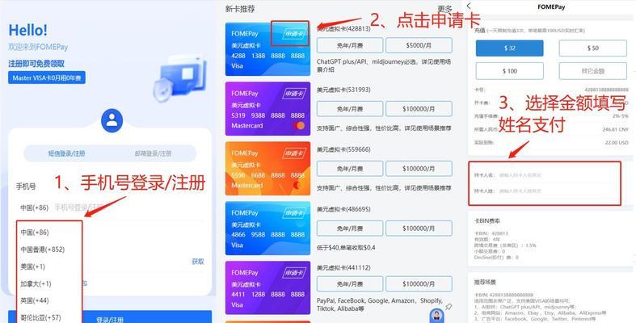Click 免年/月费 tag for card 441112
Screen dimensions: 636x323
click(x=350, y=284)
